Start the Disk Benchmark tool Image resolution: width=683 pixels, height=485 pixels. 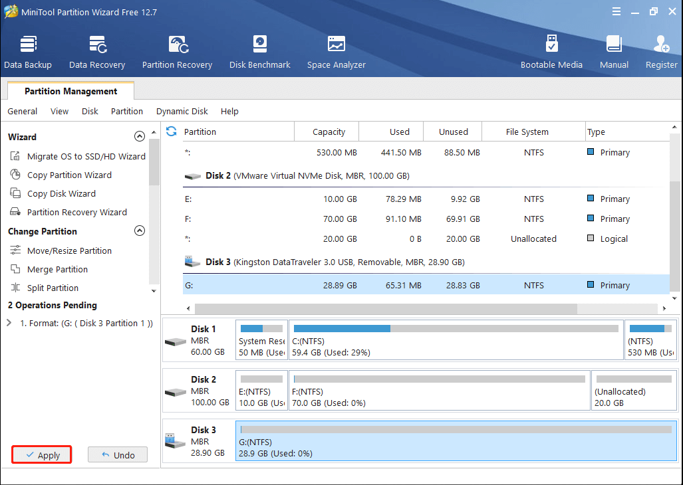pos(259,52)
